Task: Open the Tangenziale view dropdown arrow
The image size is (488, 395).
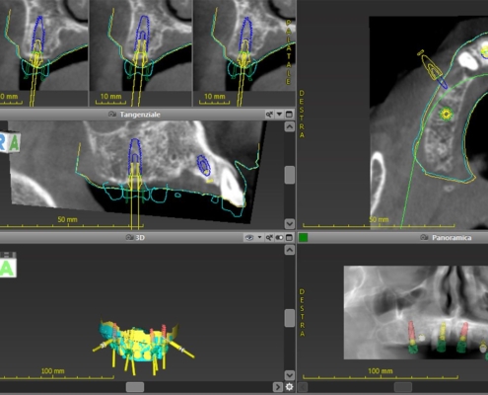Action: (x=279, y=115)
